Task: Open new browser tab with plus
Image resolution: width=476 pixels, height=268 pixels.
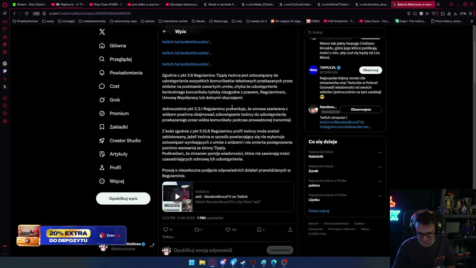Action: (438, 4)
